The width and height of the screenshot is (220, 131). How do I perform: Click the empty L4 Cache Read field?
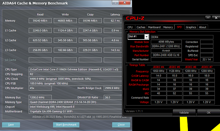tap(40, 60)
